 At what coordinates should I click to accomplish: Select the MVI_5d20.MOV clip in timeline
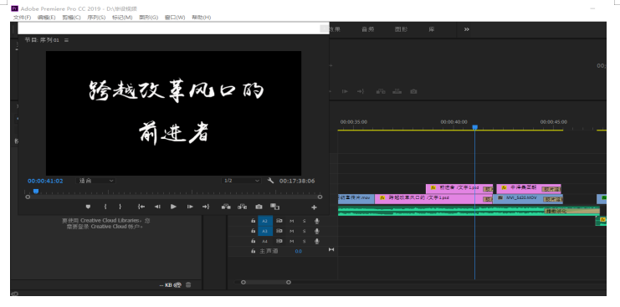(x=527, y=199)
